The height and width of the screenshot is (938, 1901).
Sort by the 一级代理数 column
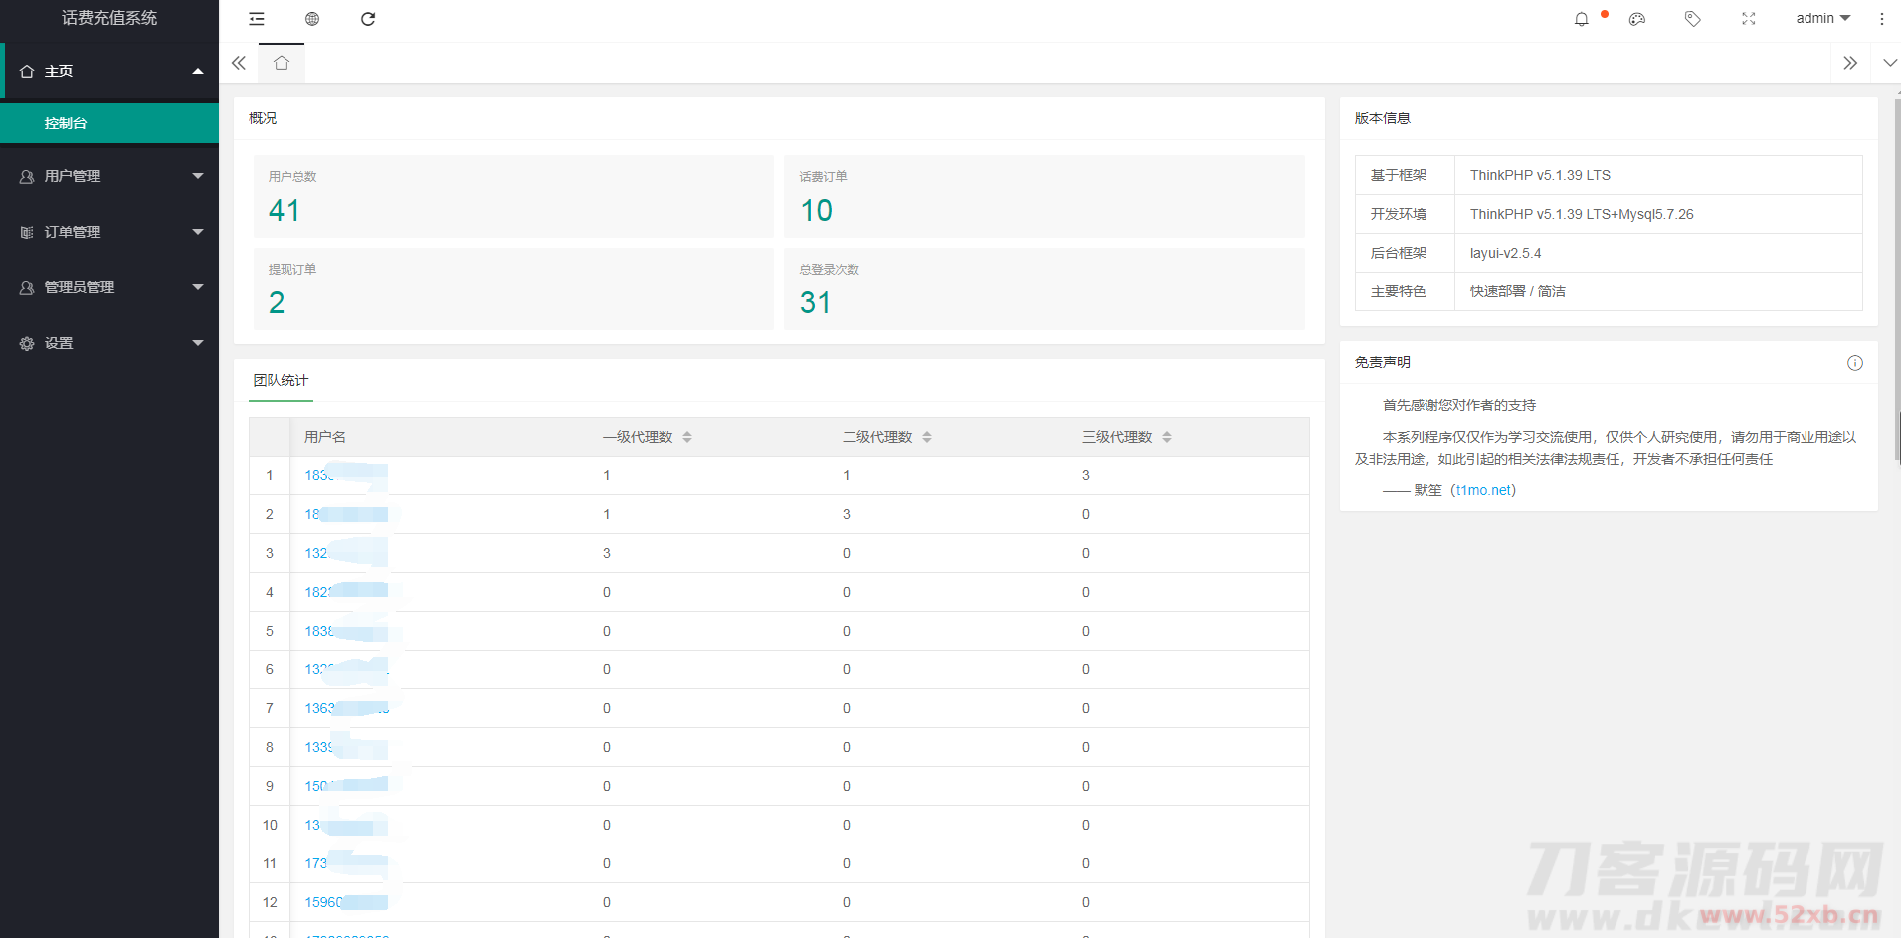click(687, 437)
